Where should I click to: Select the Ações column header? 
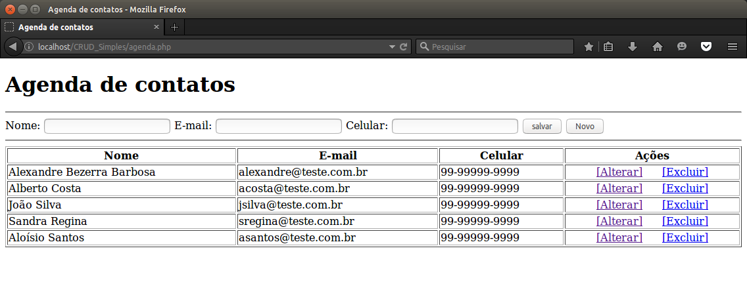pos(652,155)
